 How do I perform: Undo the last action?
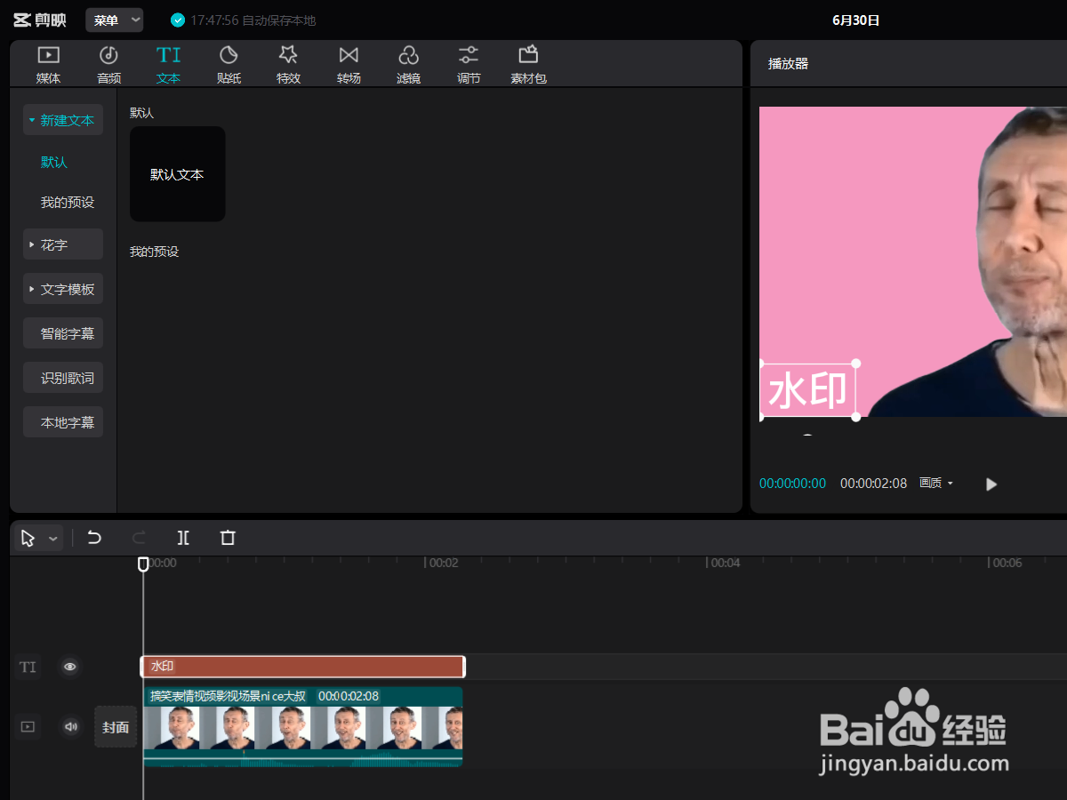coord(94,538)
